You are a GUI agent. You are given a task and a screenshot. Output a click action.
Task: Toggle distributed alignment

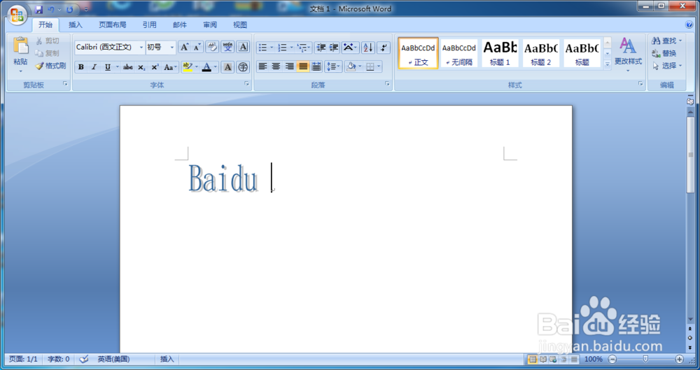tap(316, 67)
